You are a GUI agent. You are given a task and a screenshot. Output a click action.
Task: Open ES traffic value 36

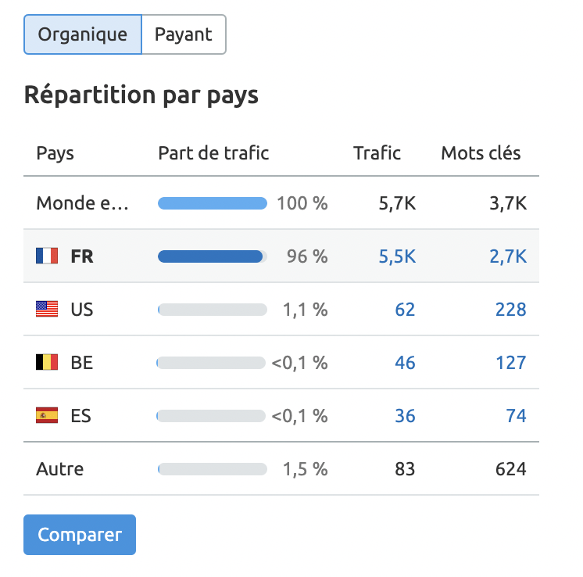click(405, 416)
